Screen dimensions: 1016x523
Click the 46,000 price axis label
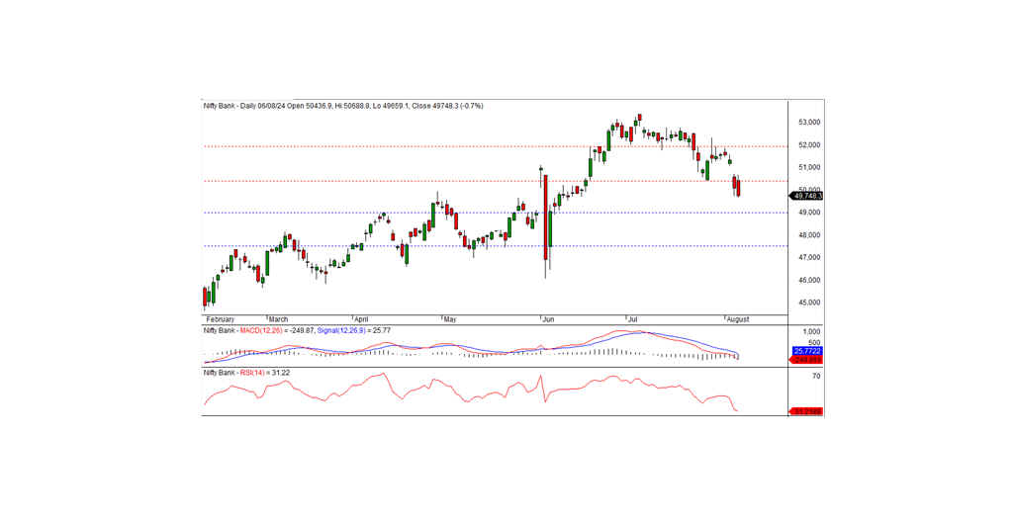coord(810,280)
